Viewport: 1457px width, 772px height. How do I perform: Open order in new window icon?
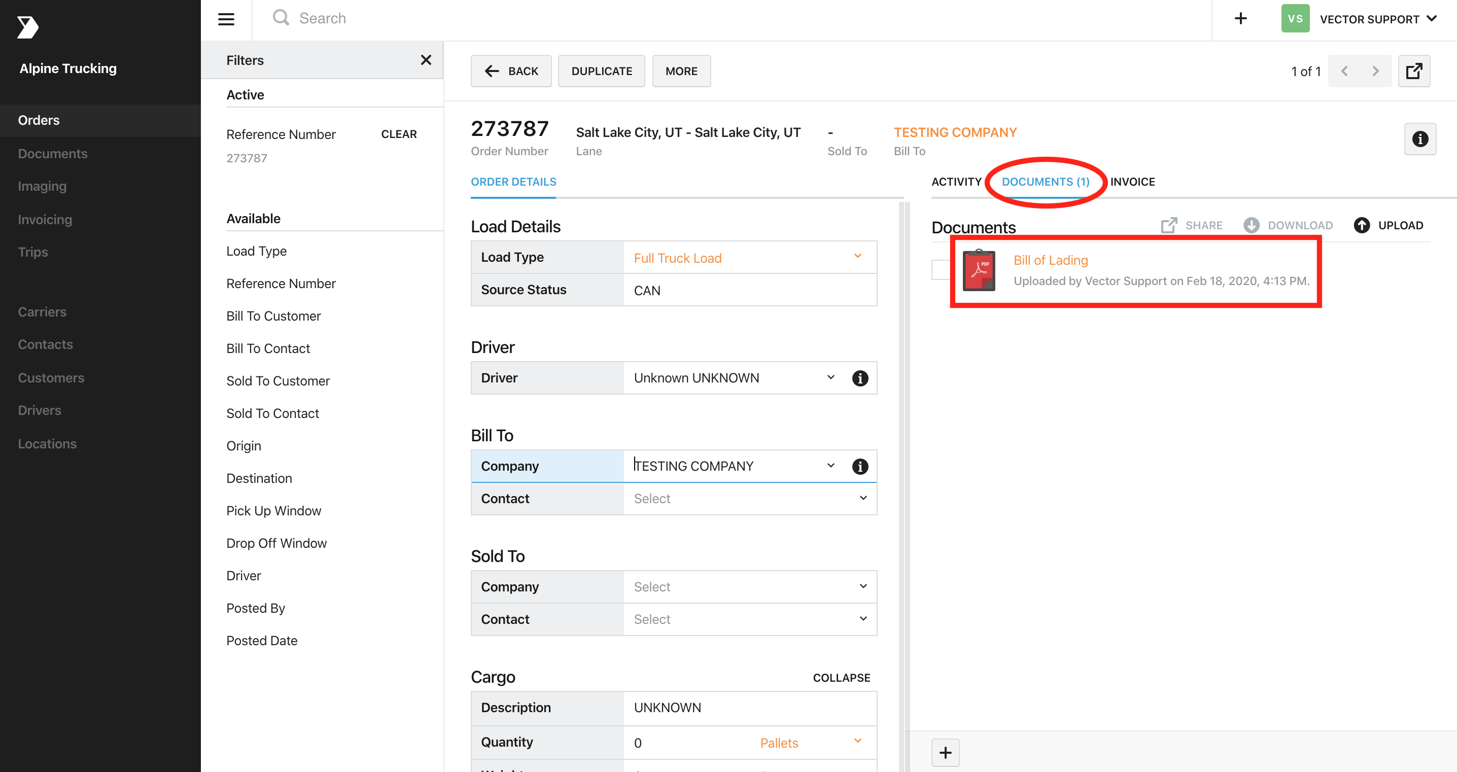1414,71
